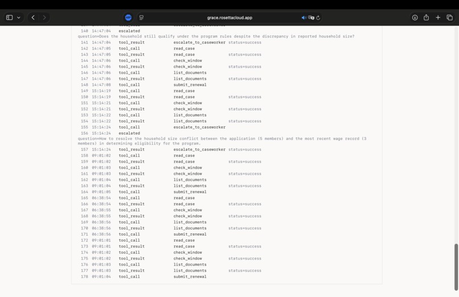459x297 pixels.
Task: Click submit_renewal on line 178
Action: point(190,277)
